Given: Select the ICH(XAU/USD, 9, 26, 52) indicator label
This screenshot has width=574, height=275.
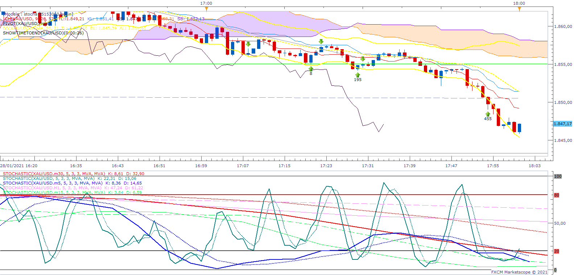Looking at the screenshot, I should 29,19.
